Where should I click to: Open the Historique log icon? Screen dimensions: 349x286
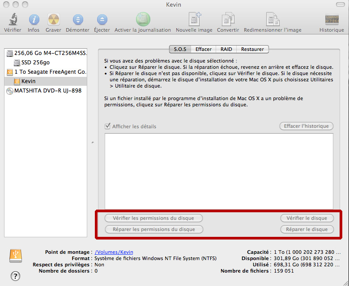point(332,20)
